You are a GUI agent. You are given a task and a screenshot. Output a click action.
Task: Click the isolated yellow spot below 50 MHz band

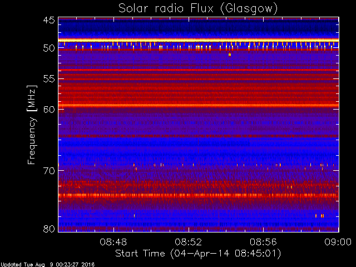[x=230, y=55]
